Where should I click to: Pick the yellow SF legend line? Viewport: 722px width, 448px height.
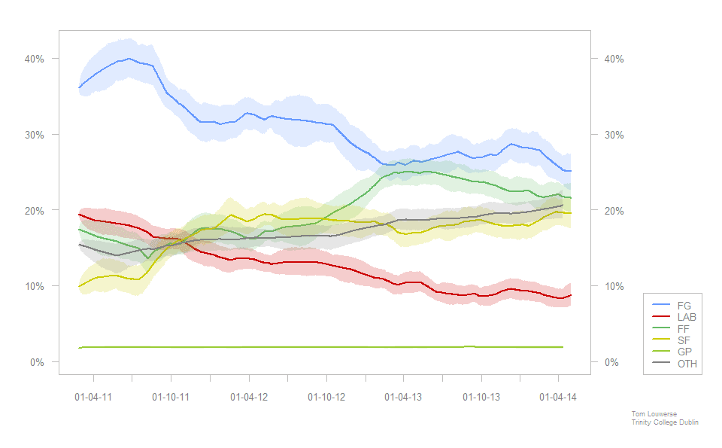(x=661, y=340)
